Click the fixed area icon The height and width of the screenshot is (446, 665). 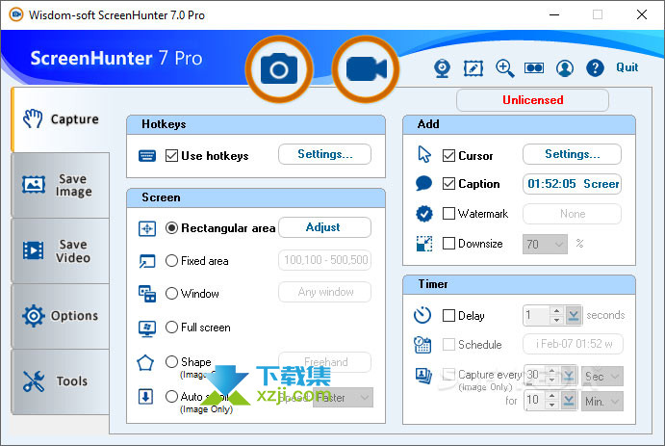147,261
